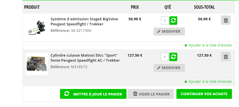Open Système d'admission Stage6 BigValve product link

(84, 22)
